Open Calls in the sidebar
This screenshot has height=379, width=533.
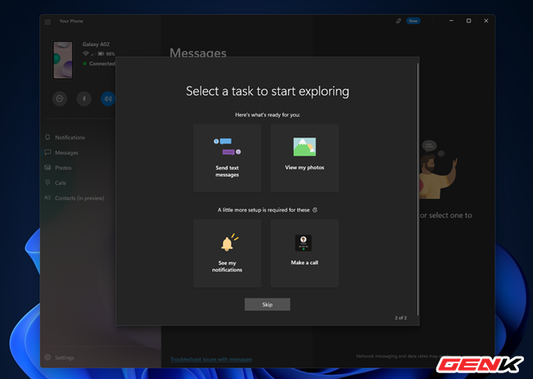[61, 183]
